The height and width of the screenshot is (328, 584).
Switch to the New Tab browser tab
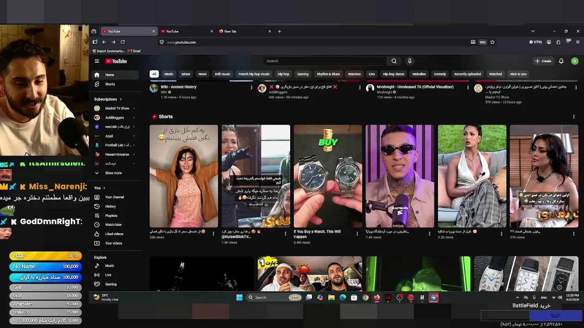(245, 31)
